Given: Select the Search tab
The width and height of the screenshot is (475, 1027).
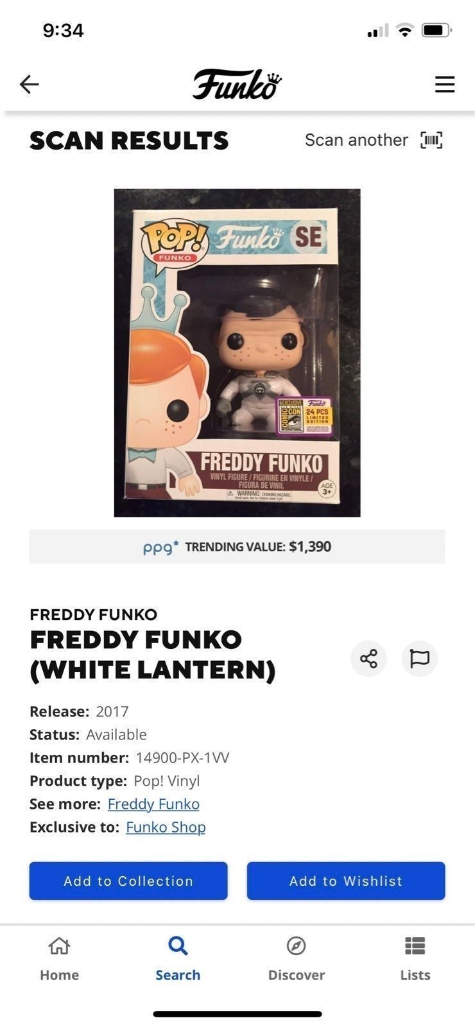Looking at the screenshot, I should click(178, 959).
